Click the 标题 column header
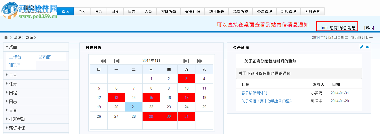380x134 pixels. click(x=245, y=84)
